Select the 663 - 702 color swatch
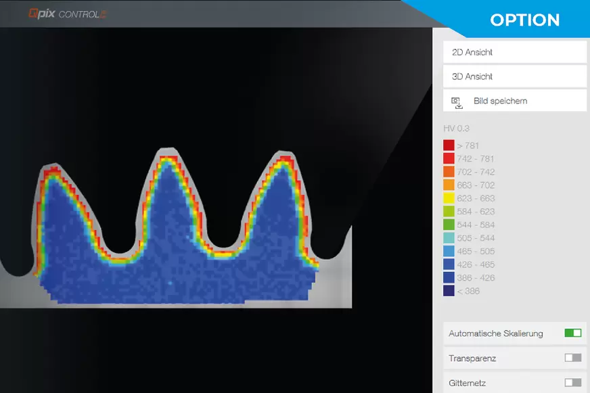 click(x=449, y=185)
